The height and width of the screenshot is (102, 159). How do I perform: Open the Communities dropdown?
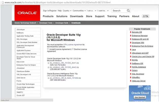click(x=79, y=11)
